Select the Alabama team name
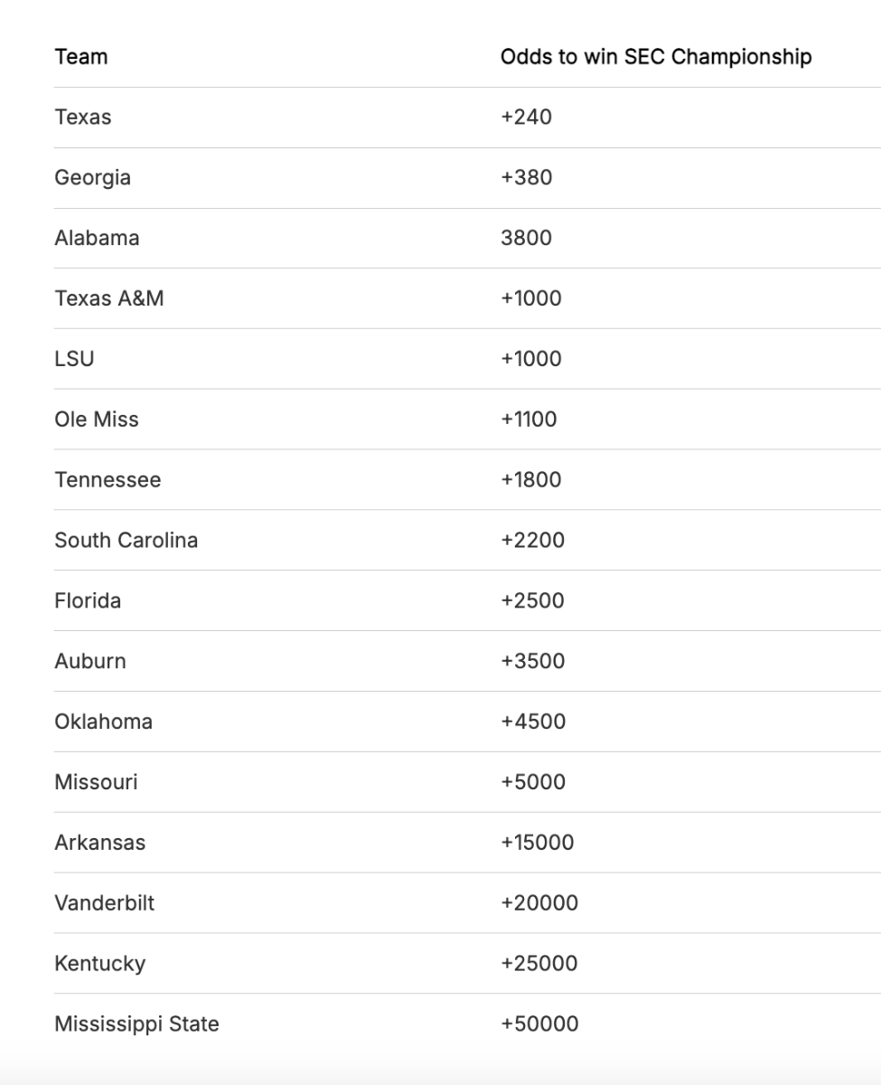881x1085 pixels. tap(97, 239)
